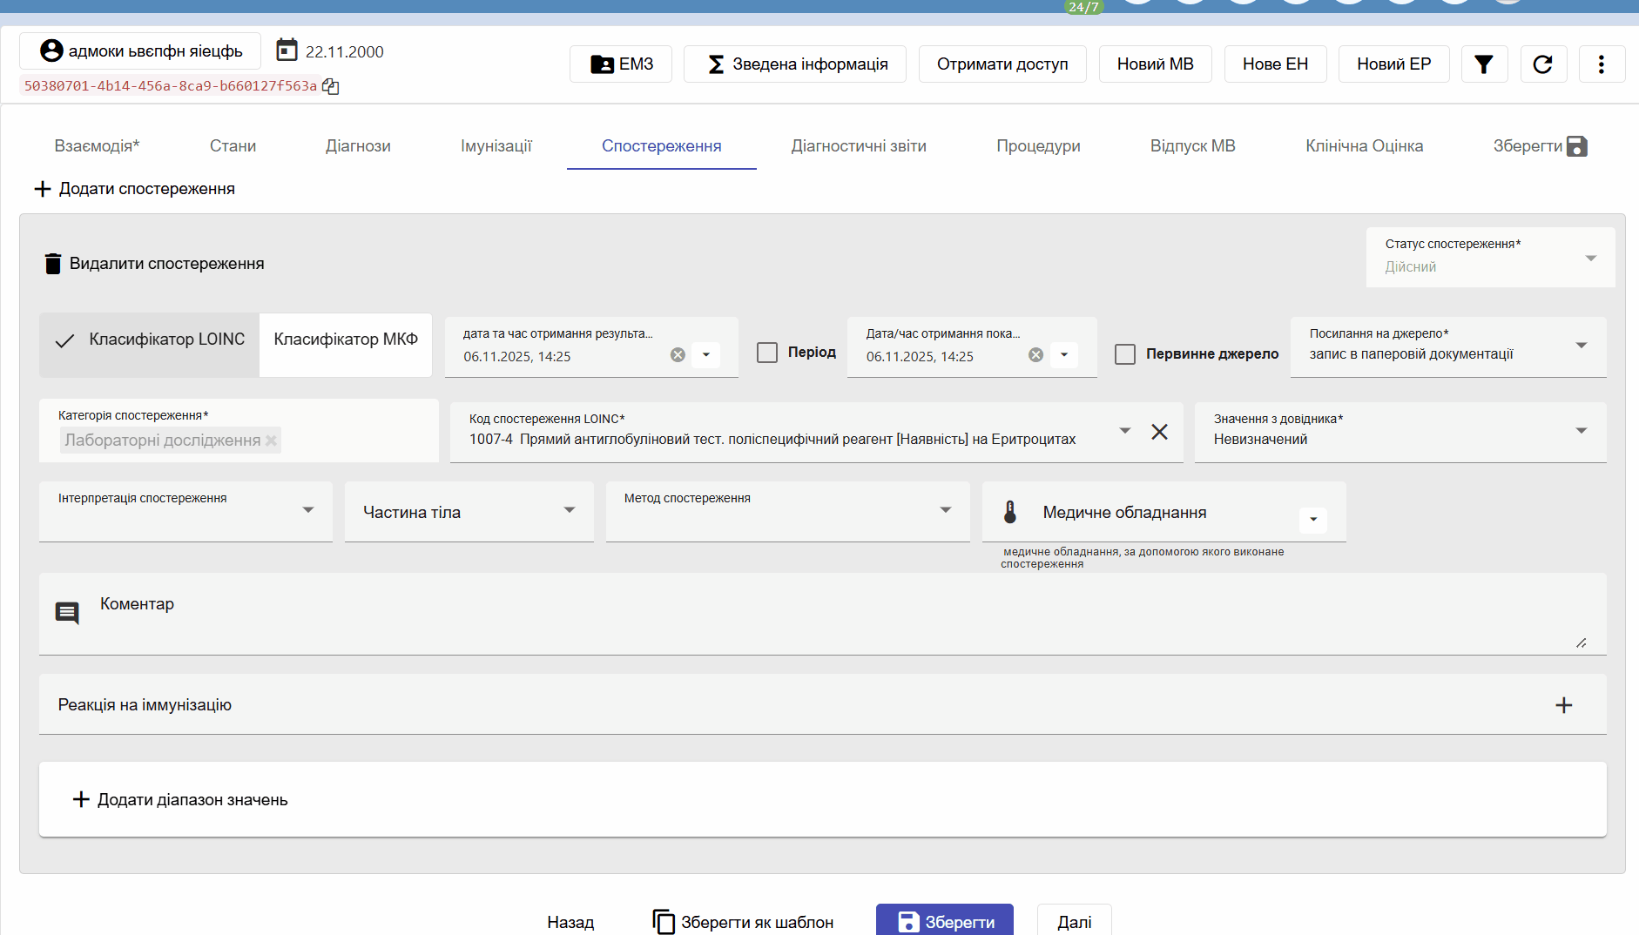
Task: Click the 'Назад' button
Action: coord(570,921)
